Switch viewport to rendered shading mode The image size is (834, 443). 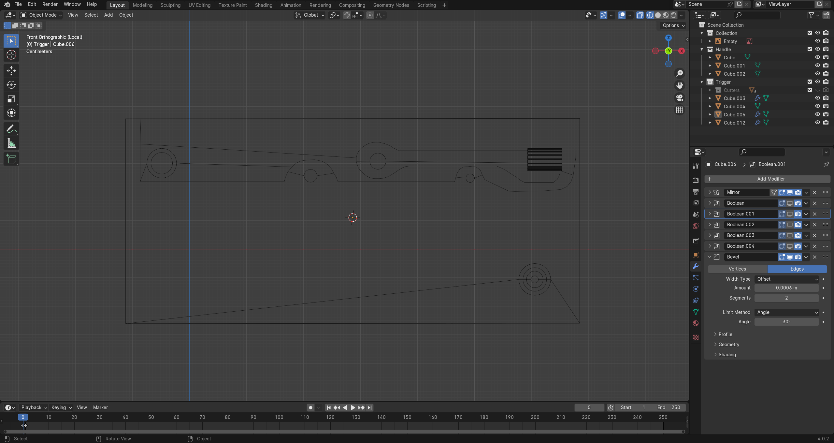click(x=673, y=15)
